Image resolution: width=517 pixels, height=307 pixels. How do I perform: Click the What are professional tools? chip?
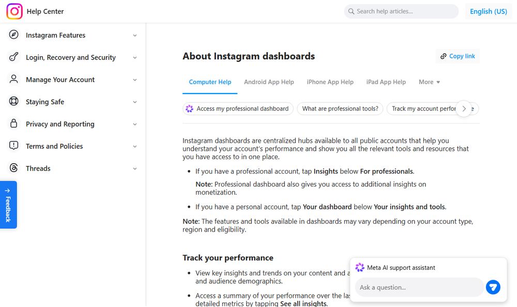click(340, 109)
